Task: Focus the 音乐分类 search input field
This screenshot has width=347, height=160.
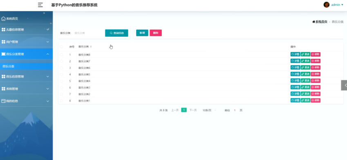Action: [x=87, y=33]
